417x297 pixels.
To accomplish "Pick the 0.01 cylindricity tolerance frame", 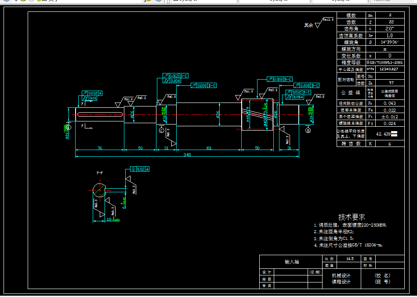I will point(90,98).
